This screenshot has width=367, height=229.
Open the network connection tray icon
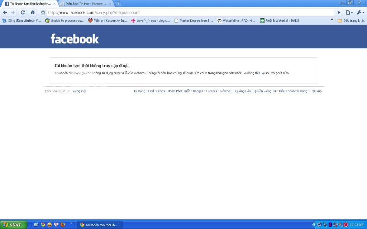coord(320,225)
